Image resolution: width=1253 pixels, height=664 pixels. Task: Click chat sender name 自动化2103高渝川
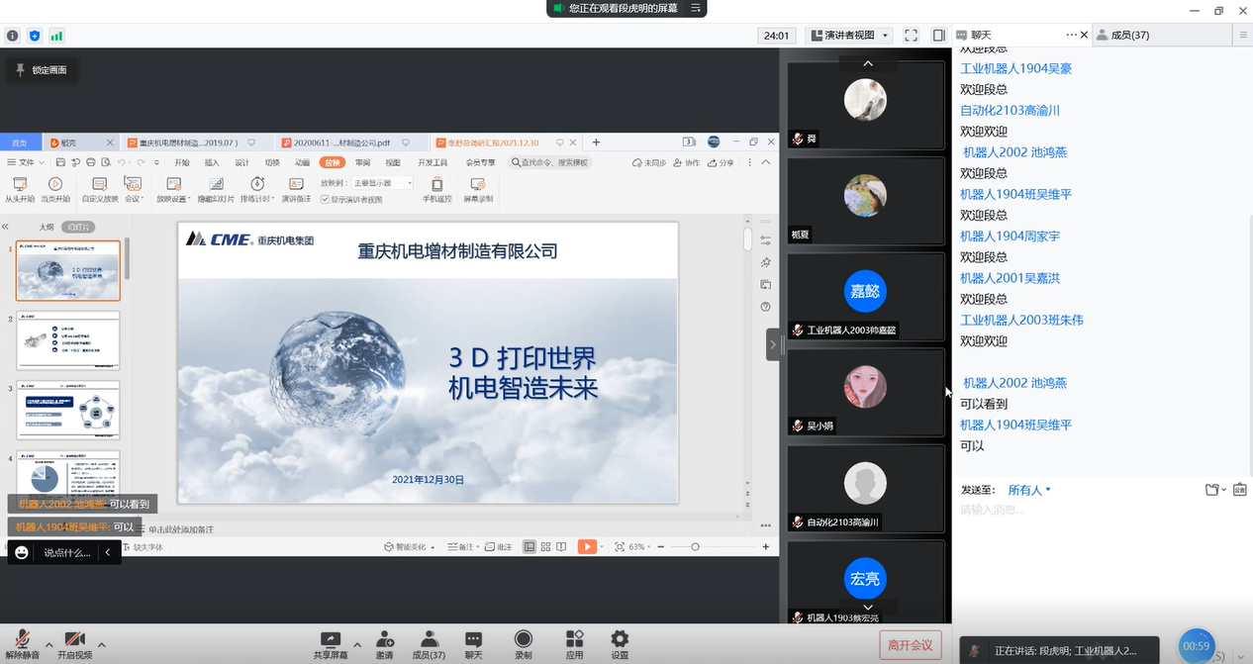point(1010,111)
